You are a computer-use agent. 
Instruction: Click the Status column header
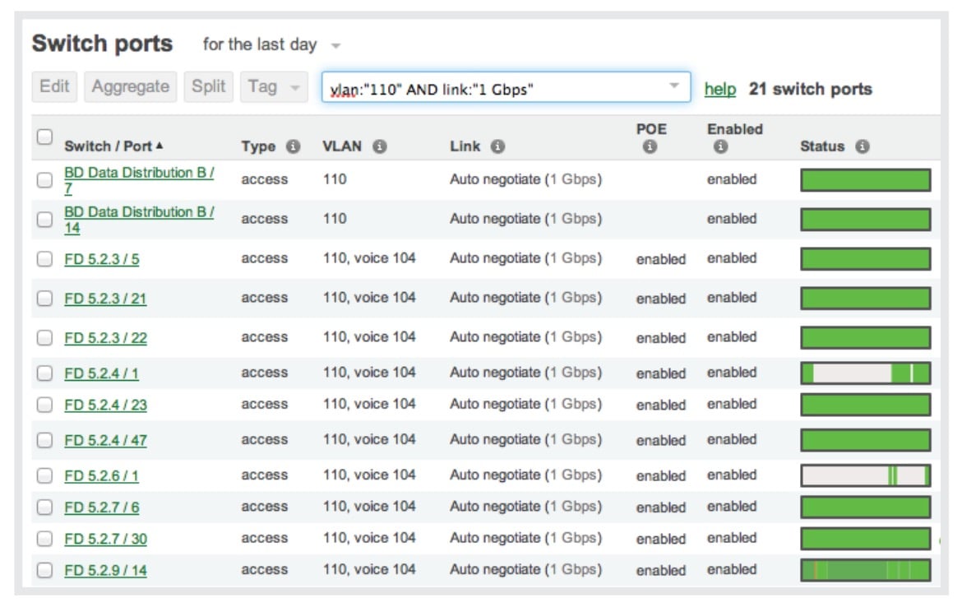(822, 146)
